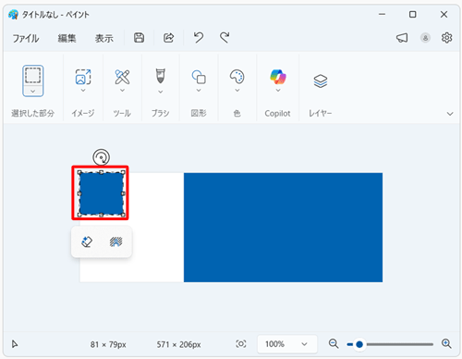Click the zoom out magnifier
This screenshot has width=462, height=359.
334,343
